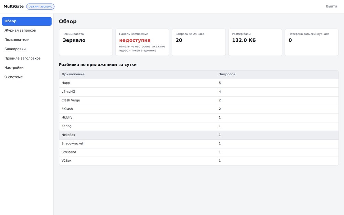Image resolution: width=344 pixels, height=215 pixels.
Task: Click the Размер базы card label
Action: click(241, 34)
